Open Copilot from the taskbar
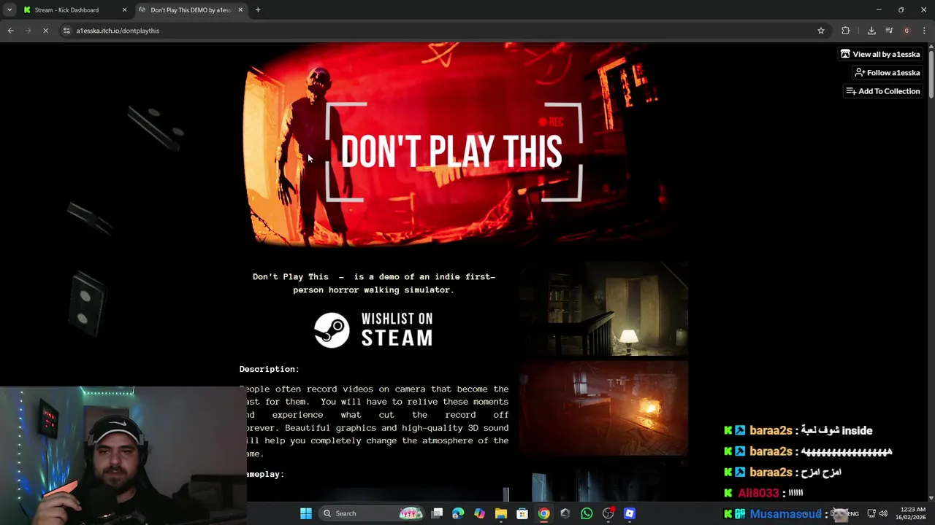 479,513
